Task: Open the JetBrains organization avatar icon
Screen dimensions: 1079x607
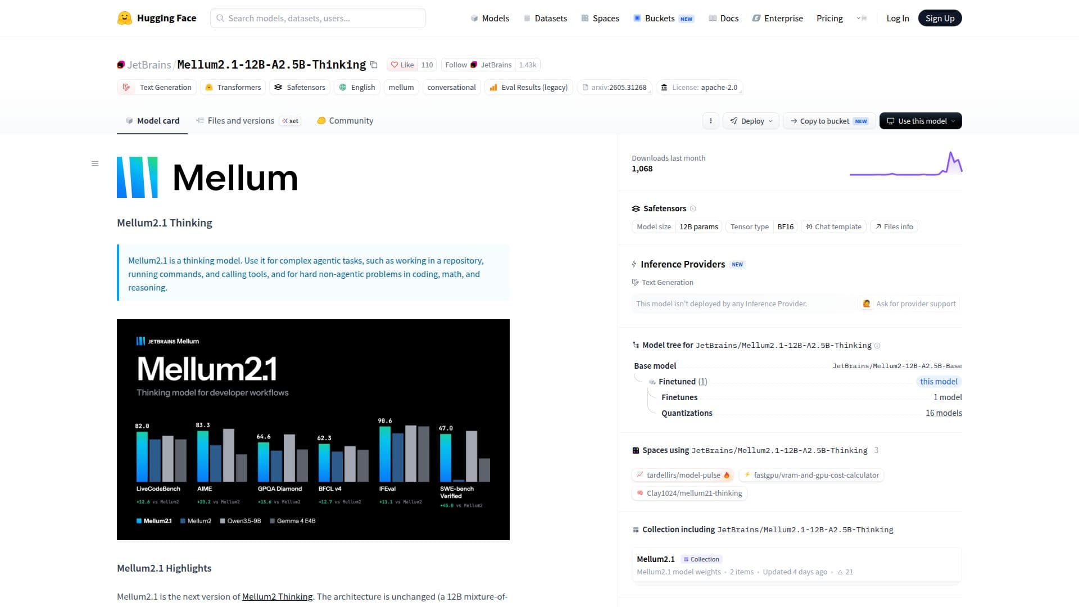Action: tap(121, 65)
